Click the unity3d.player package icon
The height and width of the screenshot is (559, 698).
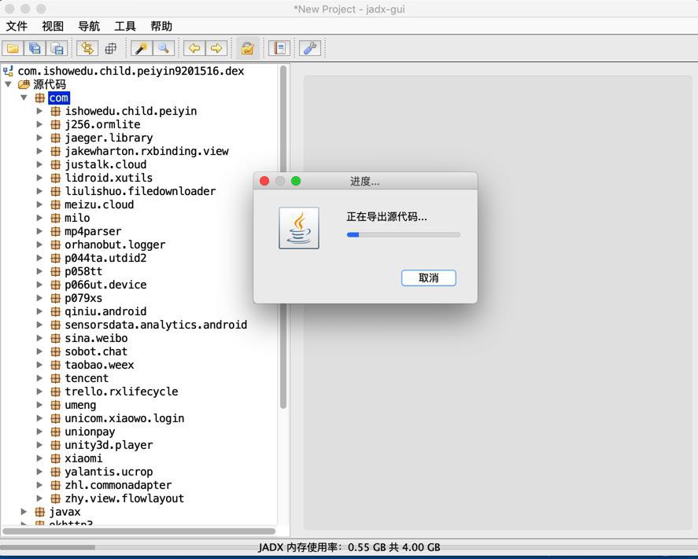(x=56, y=445)
